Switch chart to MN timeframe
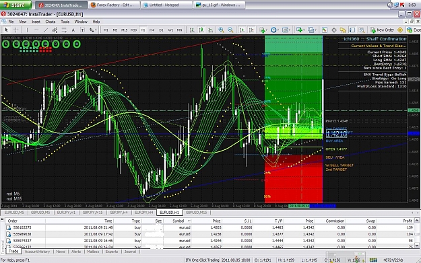Viewport: 421px width, 263px height. [x=179, y=30]
